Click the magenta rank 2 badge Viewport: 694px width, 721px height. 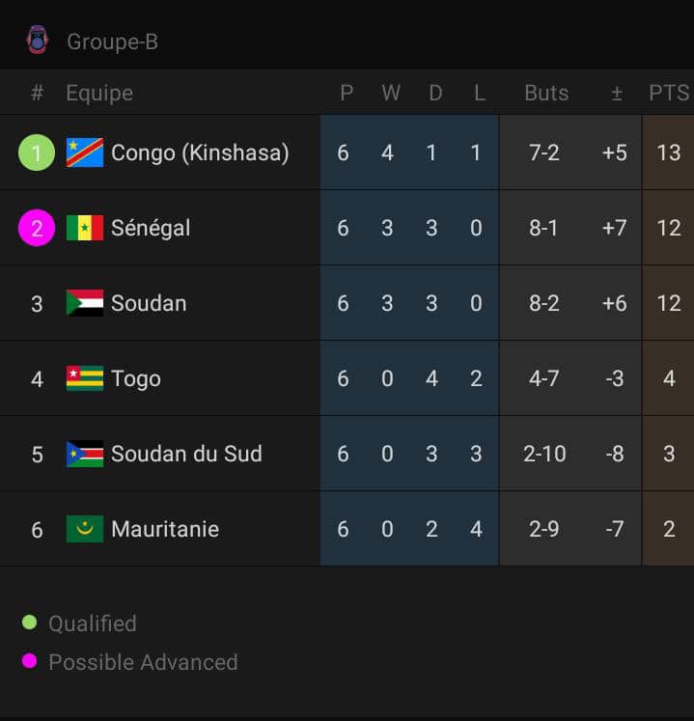click(x=37, y=228)
